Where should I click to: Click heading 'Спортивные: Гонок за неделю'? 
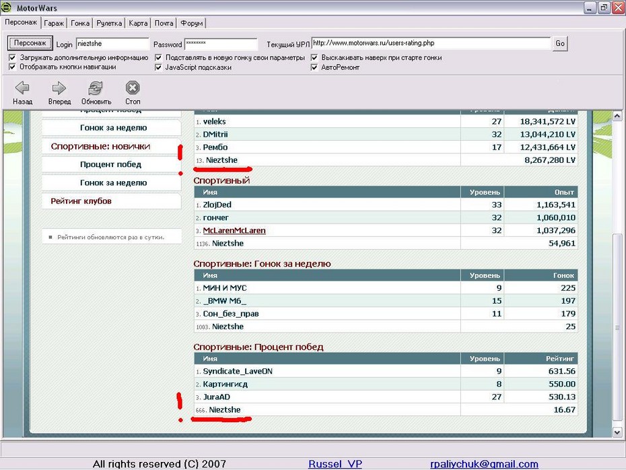tap(262, 263)
